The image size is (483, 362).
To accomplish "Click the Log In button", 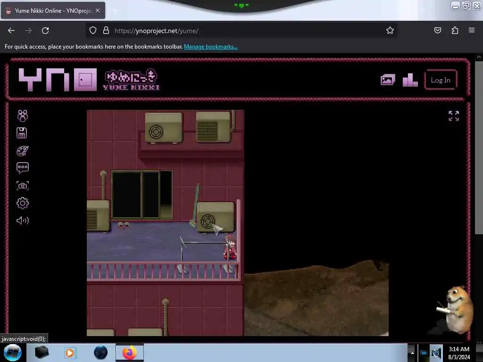I will [441, 80].
